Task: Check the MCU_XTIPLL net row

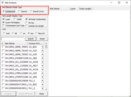Action: (x=3, y=73)
